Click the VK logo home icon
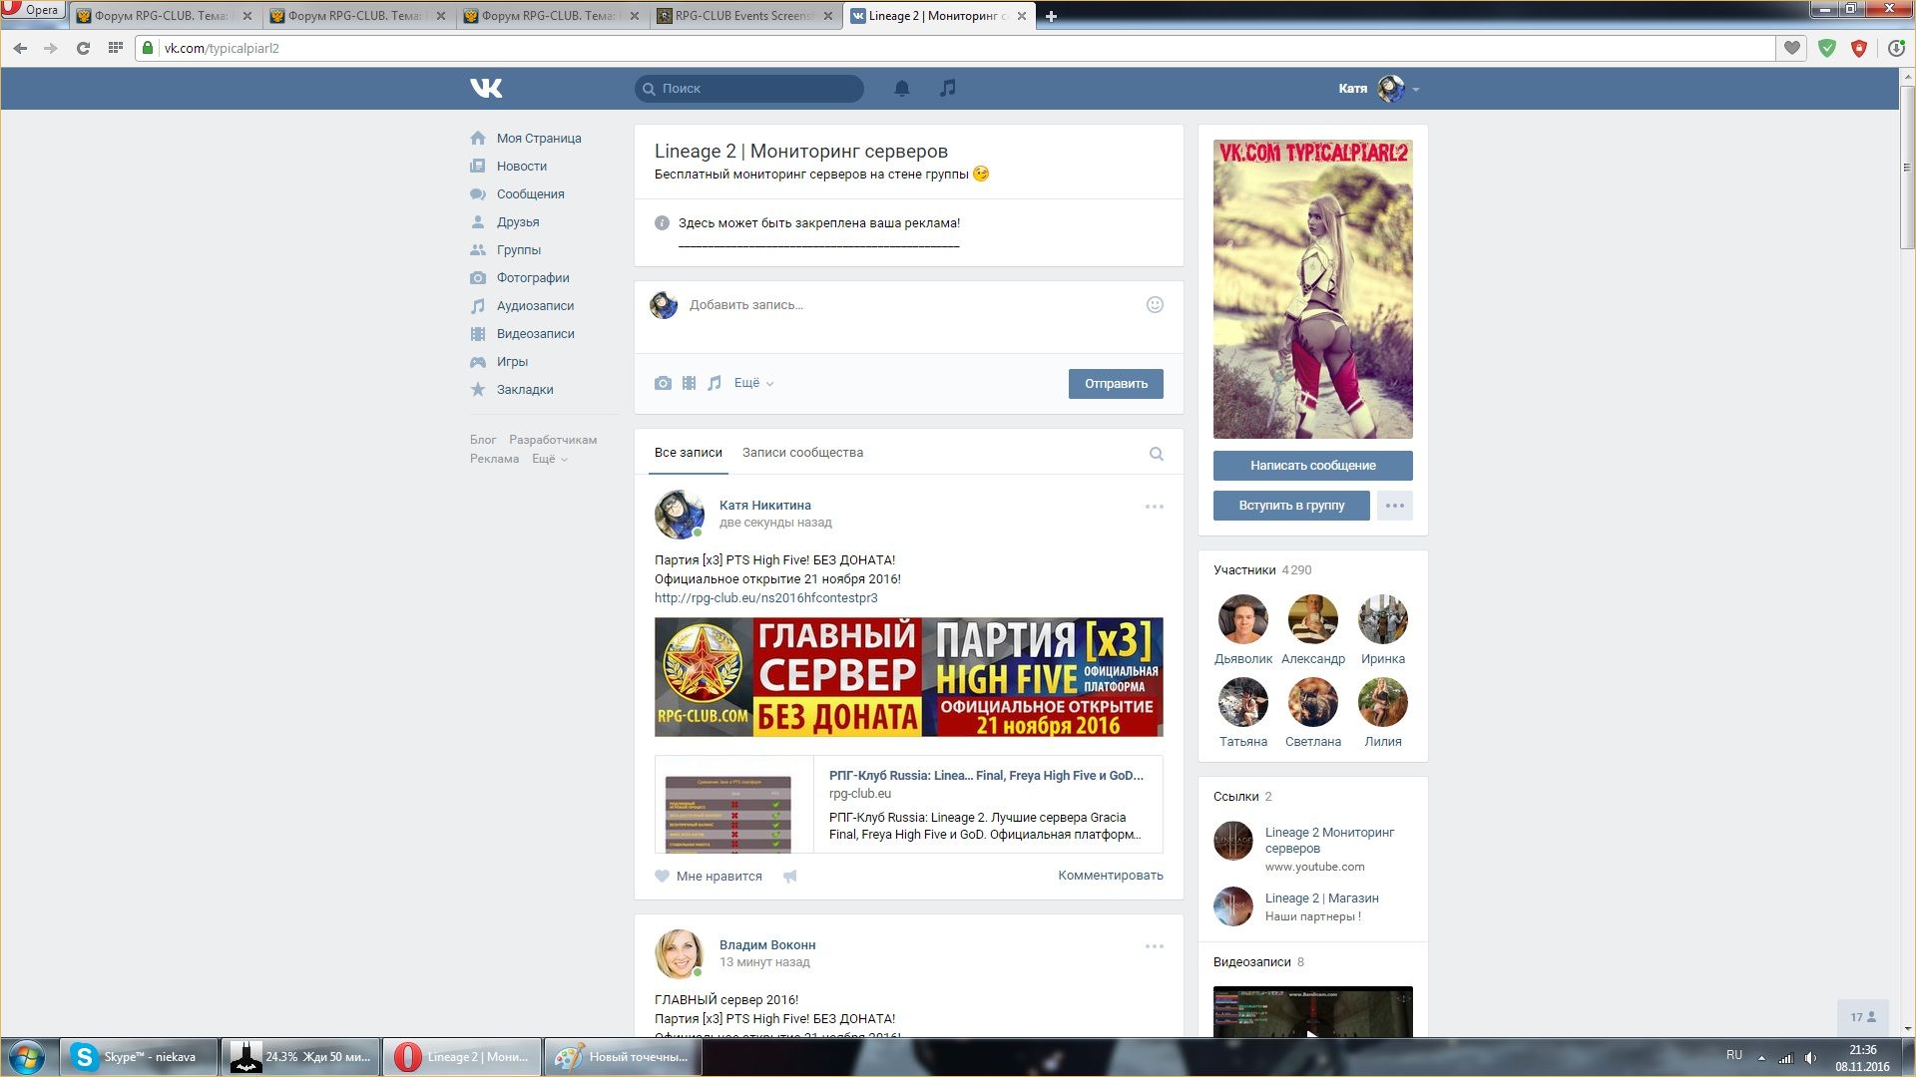The height and width of the screenshot is (1077, 1916). [486, 89]
